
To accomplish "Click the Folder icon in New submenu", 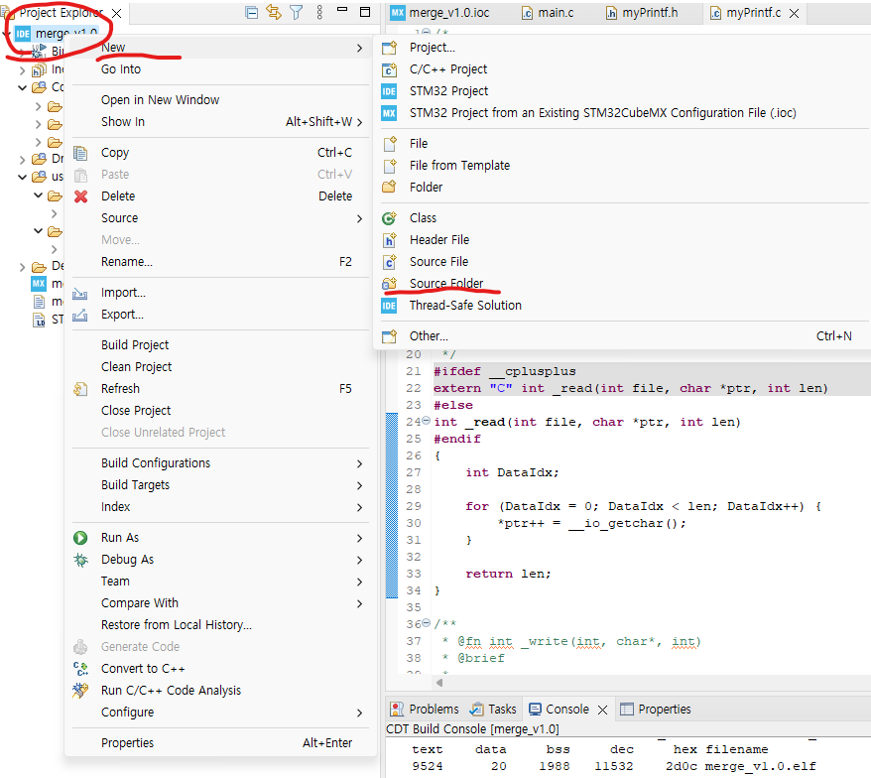I will (390, 187).
